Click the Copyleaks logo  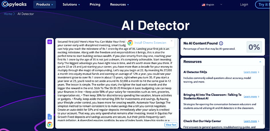click(15, 4)
